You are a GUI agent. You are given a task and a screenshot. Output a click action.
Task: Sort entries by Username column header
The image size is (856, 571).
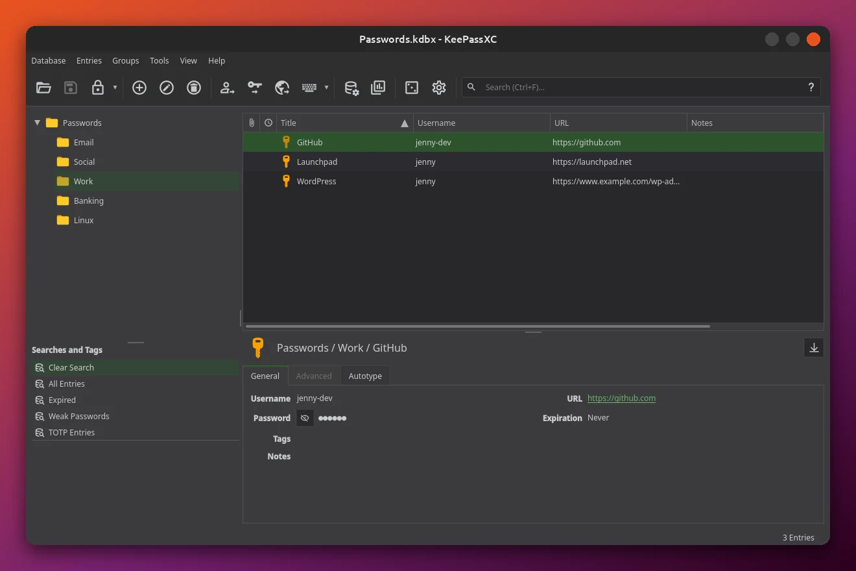point(482,123)
